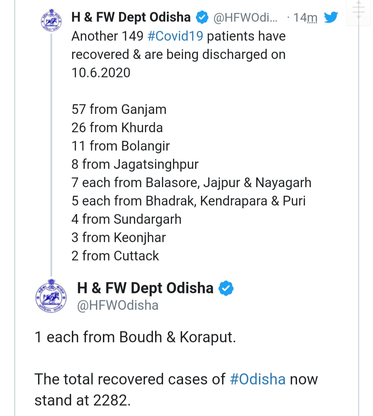Screen dimensions: 373x416
Task: Click the truncated @HFWOdi... handle
Action: [x=245, y=18]
